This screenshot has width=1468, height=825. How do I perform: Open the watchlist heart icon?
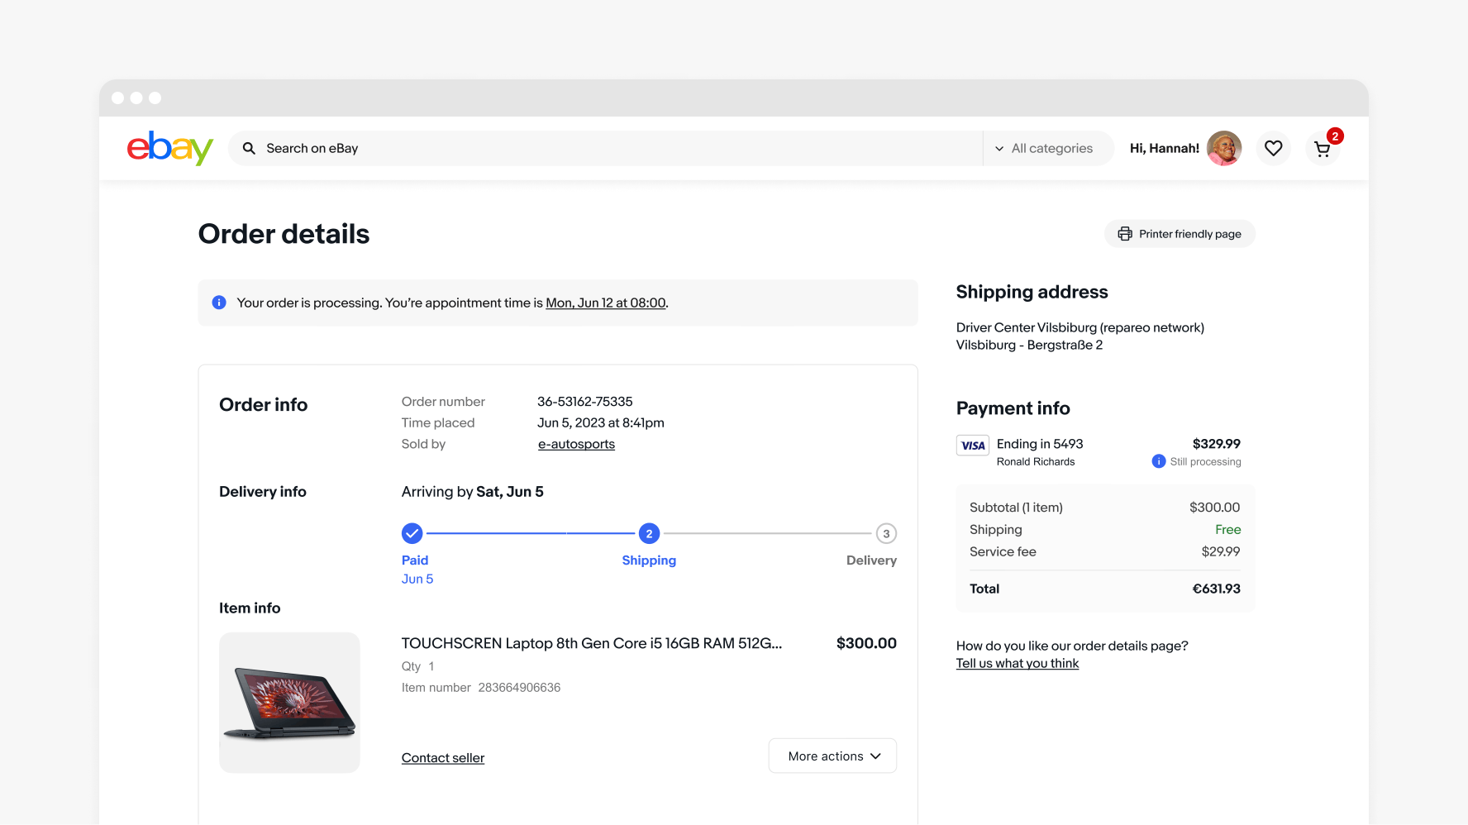[1273, 148]
